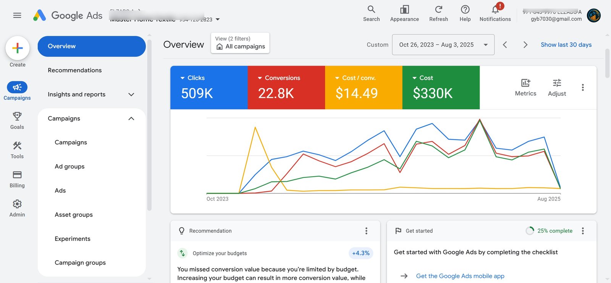Open the account selector dropdown arrow
This screenshot has height=283, width=611.
pyautogui.click(x=218, y=19)
